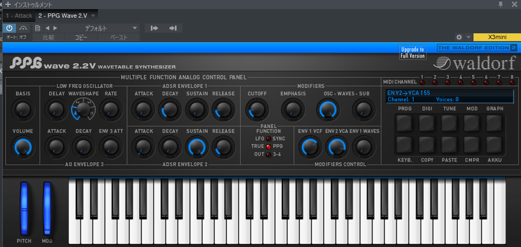Click the ペースト paste button
521x247 pixels.
118,37
